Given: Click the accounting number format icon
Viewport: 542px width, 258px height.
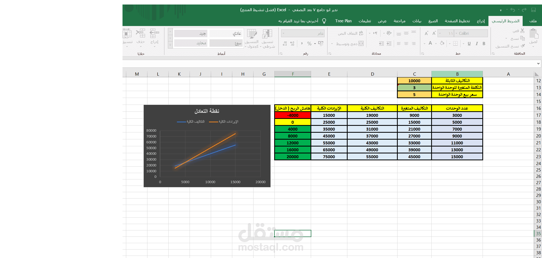Looking at the screenshot, I should click(x=321, y=43).
